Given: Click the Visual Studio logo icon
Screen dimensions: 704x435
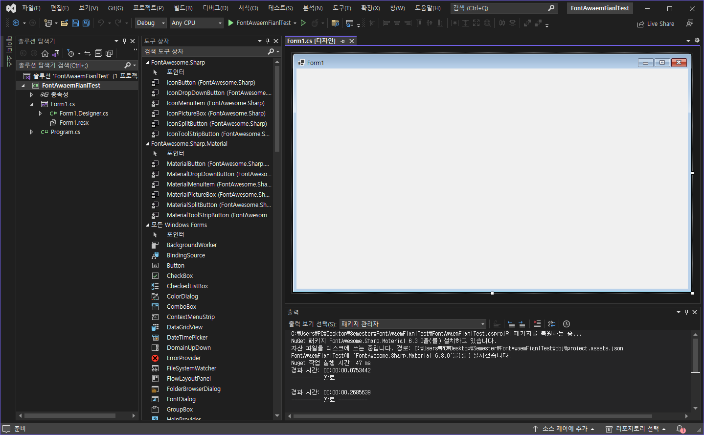Looking at the screenshot, I should (11, 8).
